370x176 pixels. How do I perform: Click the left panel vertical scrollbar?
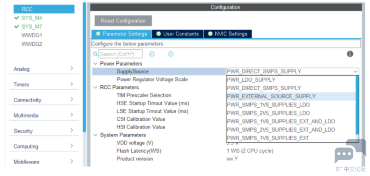click(84, 67)
